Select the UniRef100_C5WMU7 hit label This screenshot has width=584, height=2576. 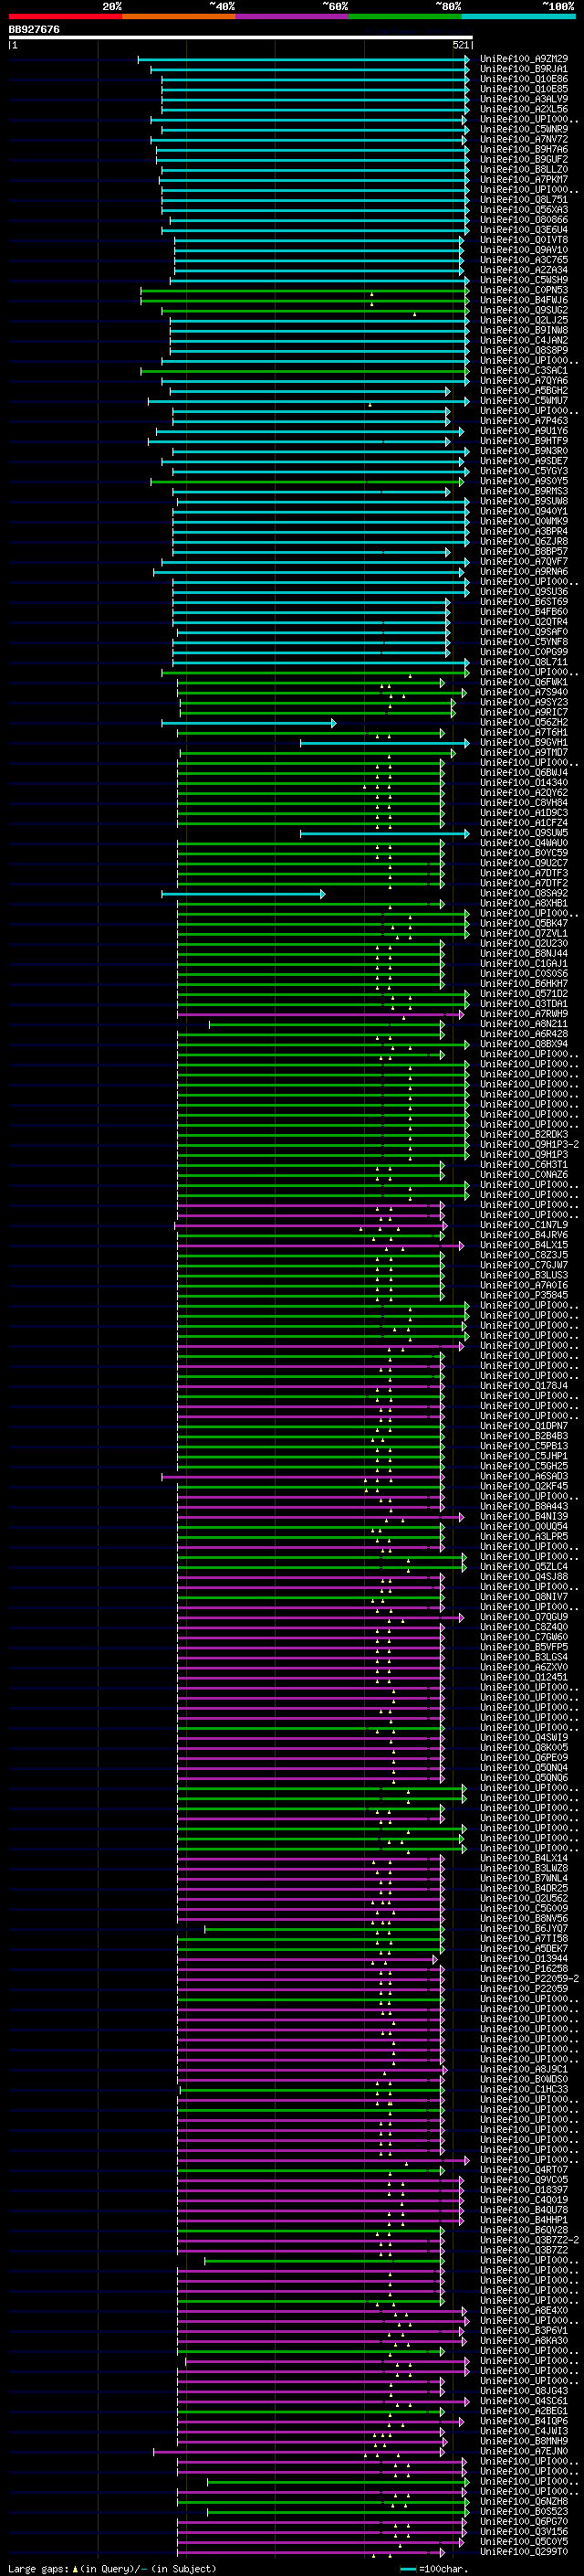click(524, 401)
